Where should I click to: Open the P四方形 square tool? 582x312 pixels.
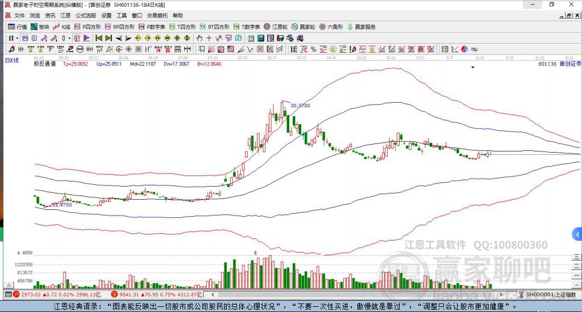pos(88,27)
